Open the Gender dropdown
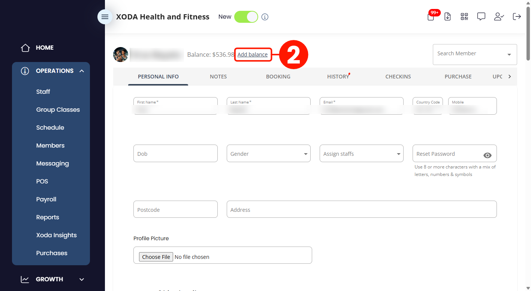This screenshot has width=531, height=291. pos(269,154)
